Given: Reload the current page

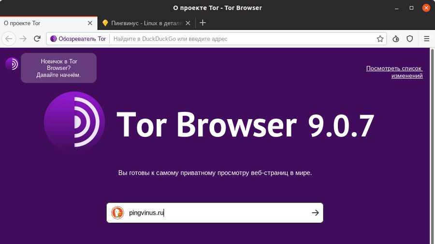Looking at the screenshot, I should [37, 39].
